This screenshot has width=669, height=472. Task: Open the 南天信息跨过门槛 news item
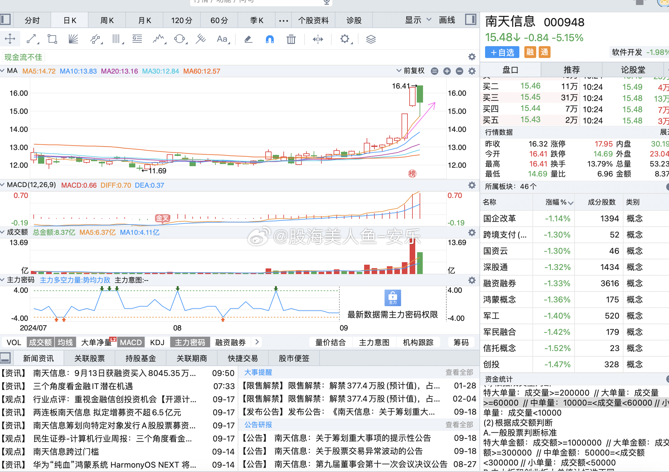pos(66,451)
